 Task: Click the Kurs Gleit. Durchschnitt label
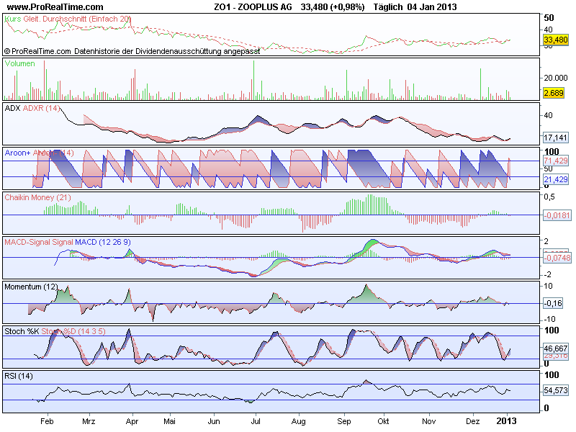[68, 19]
